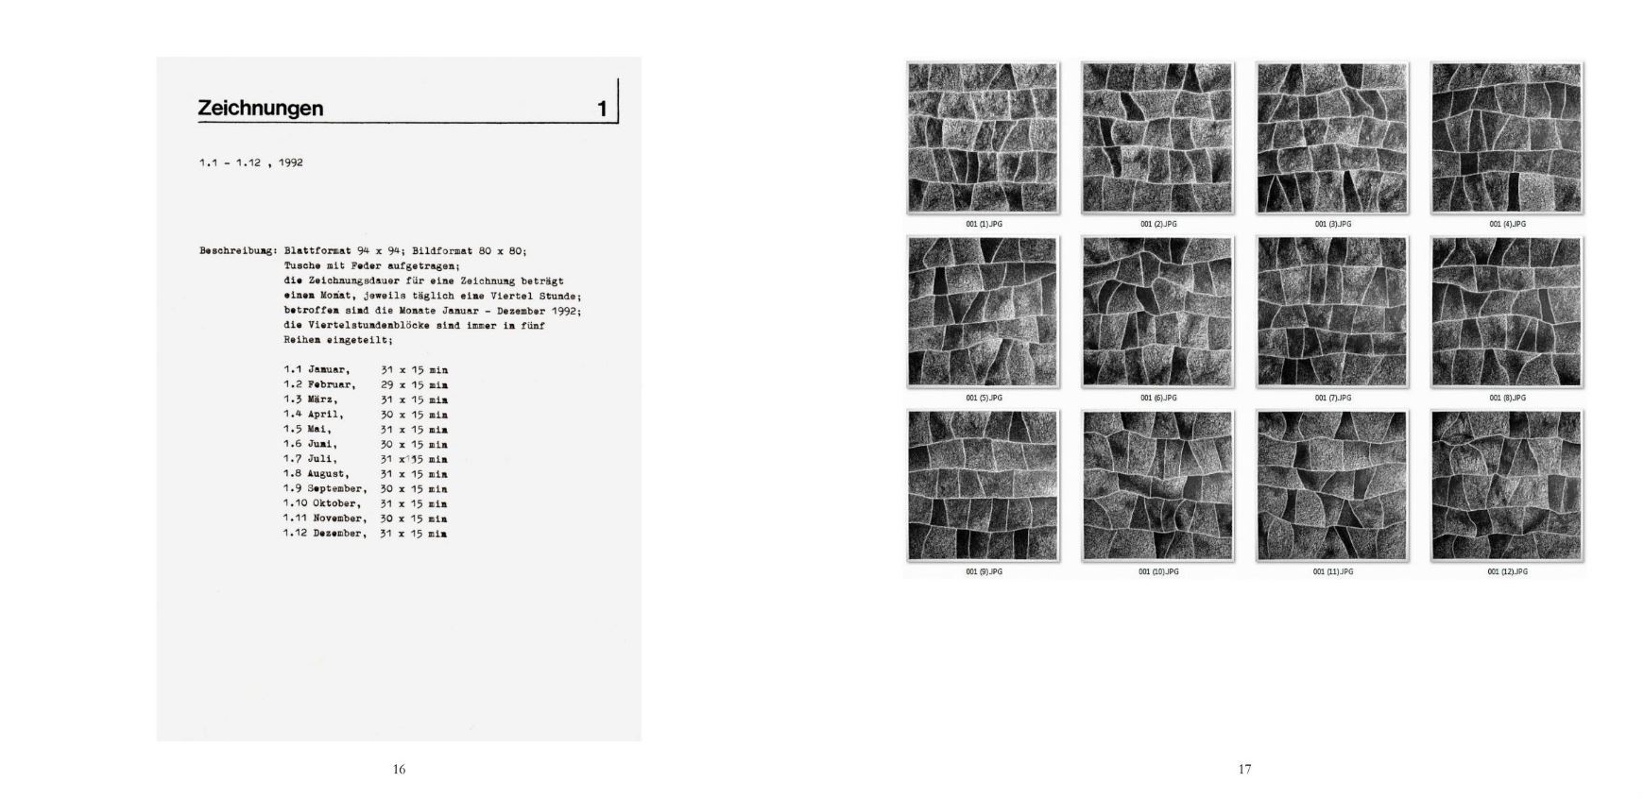Select the 001 (2).JPG drawing thumbnail
Image resolution: width=1644 pixels, height=799 pixels.
click(x=1157, y=138)
